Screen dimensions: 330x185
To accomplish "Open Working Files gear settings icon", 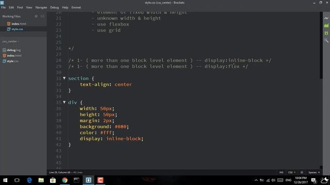I will (36, 16).
